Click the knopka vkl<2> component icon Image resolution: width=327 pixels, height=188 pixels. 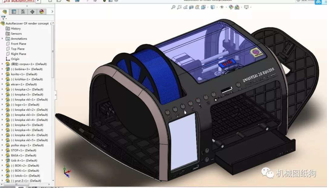(x=8, y=110)
